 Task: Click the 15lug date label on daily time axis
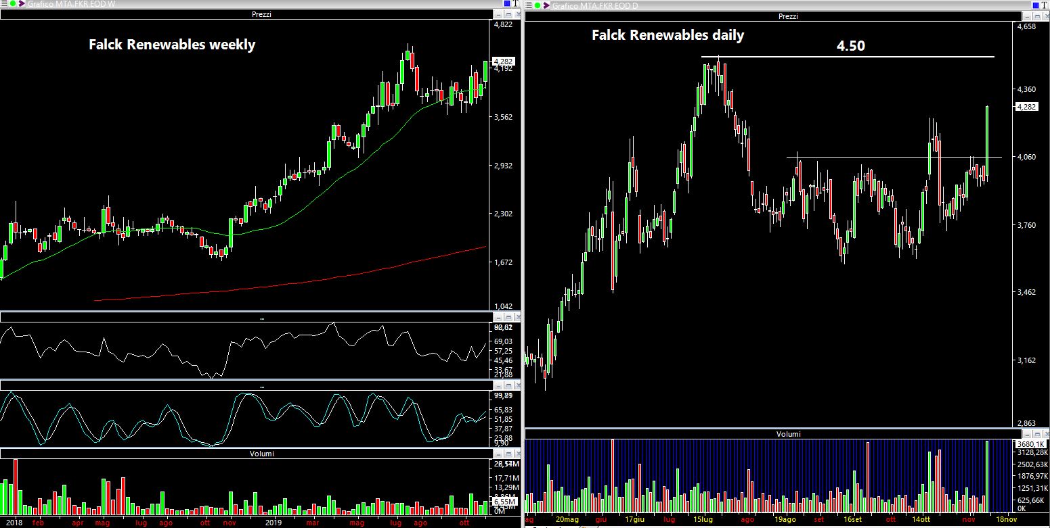pos(704,519)
